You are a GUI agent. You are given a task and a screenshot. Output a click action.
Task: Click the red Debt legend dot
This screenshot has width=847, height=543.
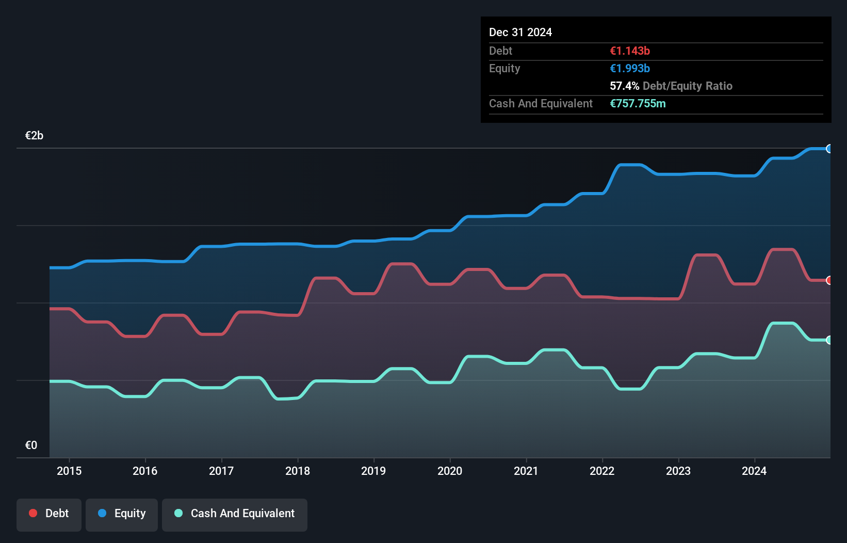coord(33,513)
